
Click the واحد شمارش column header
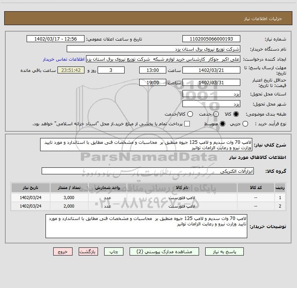(107, 187)
